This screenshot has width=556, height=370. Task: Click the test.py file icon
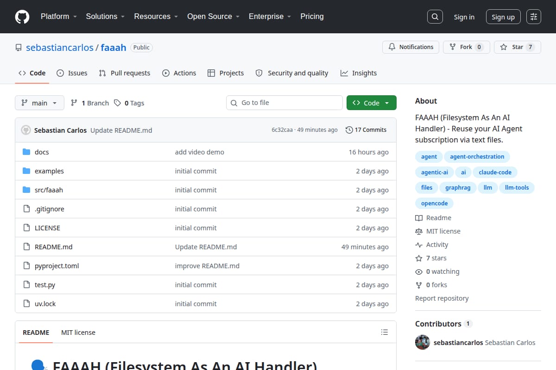coord(26,284)
